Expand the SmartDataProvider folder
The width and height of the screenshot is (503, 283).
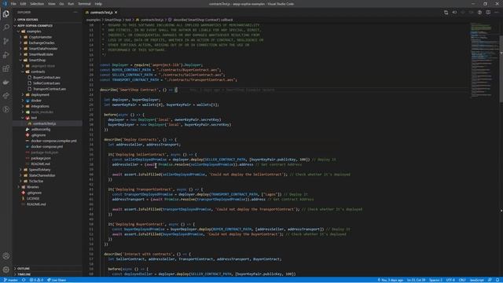click(x=47, y=49)
